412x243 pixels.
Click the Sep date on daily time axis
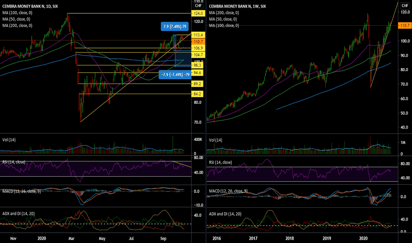click(163, 239)
